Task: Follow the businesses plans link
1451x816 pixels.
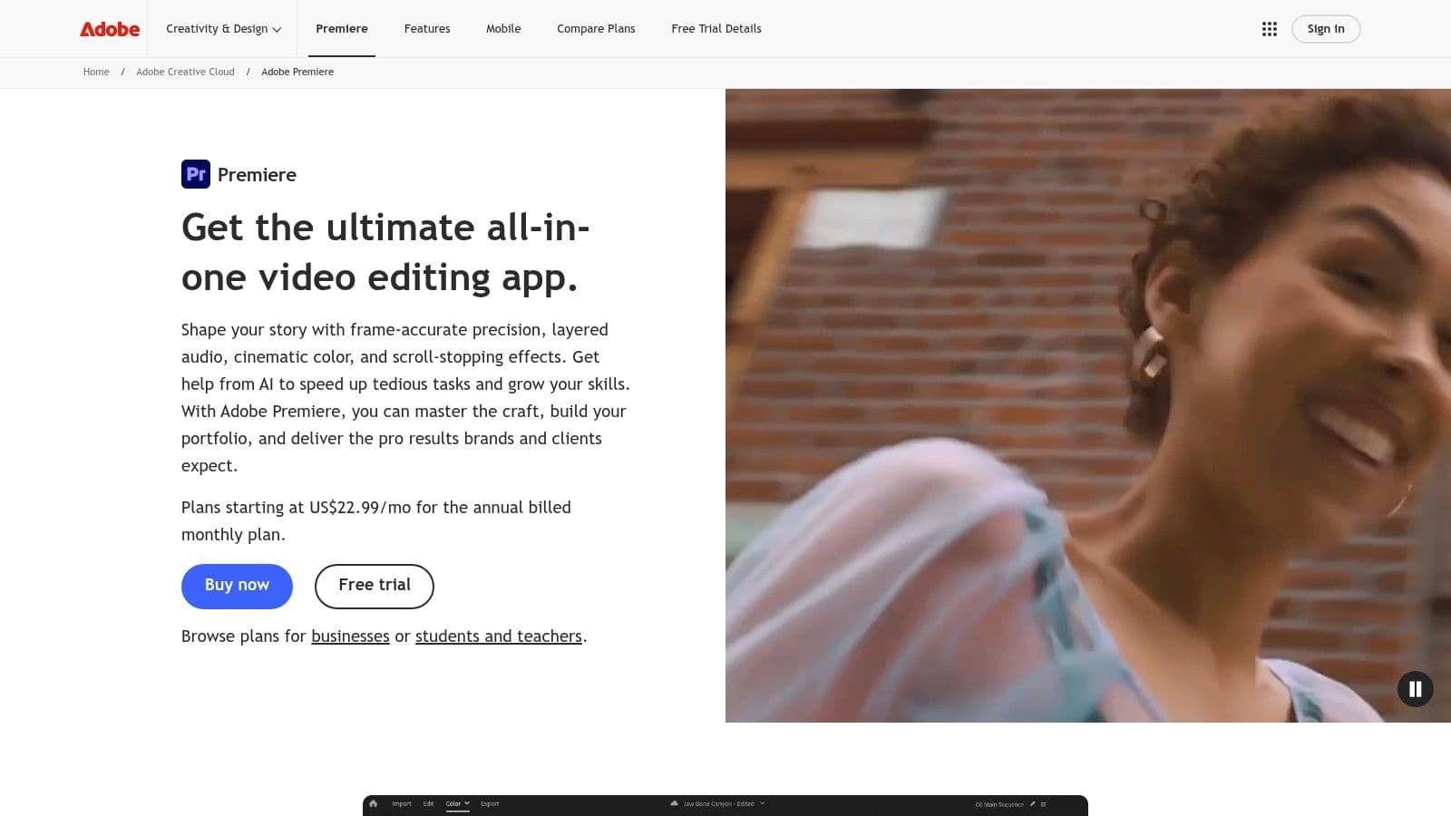Action: coord(350,636)
